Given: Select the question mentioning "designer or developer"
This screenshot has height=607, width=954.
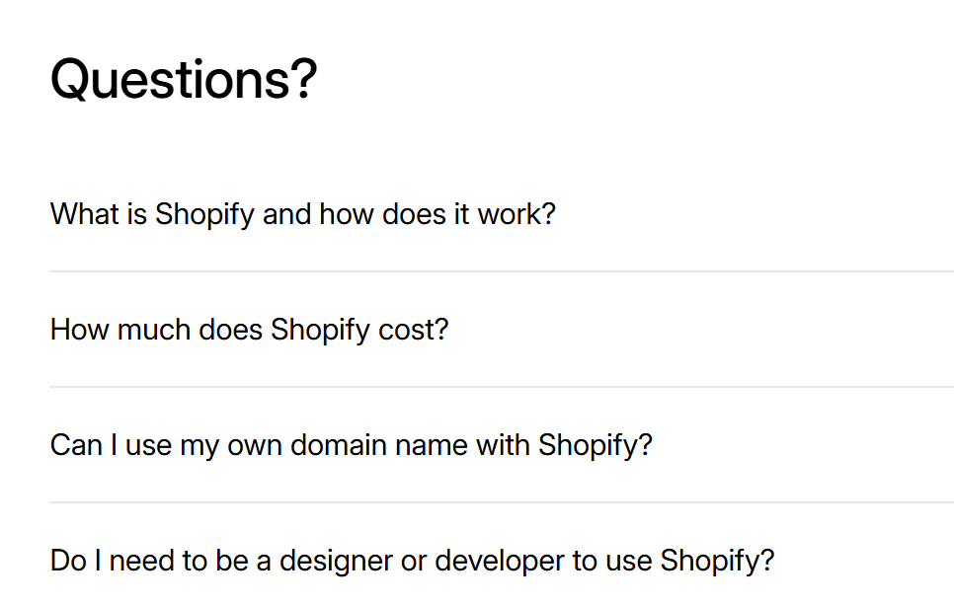Looking at the screenshot, I should pos(412,561).
